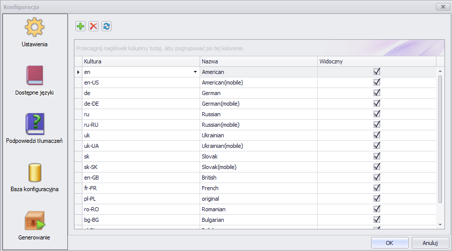The height and width of the screenshot is (251, 452).
Task: Sort by Nazwa column header
Action: (x=258, y=61)
